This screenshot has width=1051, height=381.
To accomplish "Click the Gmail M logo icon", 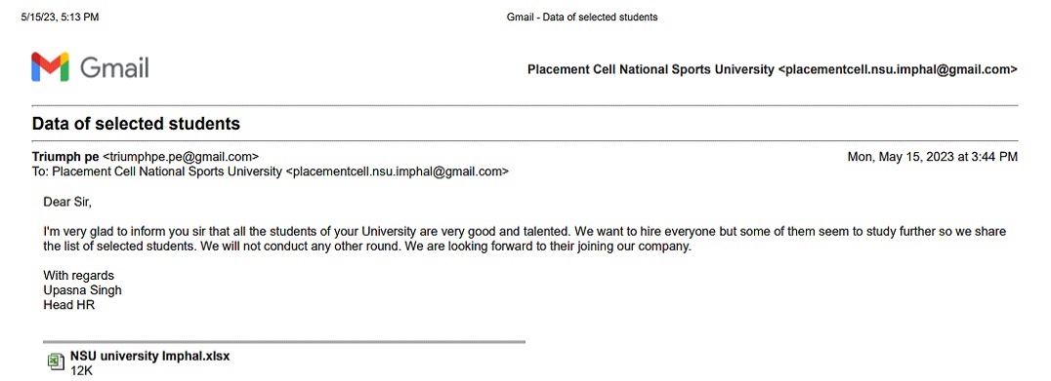I will click(50, 67).
